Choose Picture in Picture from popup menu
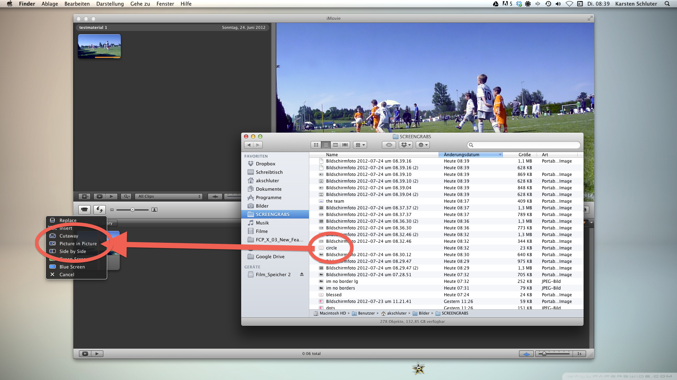 pyautogui.click(x=78, y=243)
